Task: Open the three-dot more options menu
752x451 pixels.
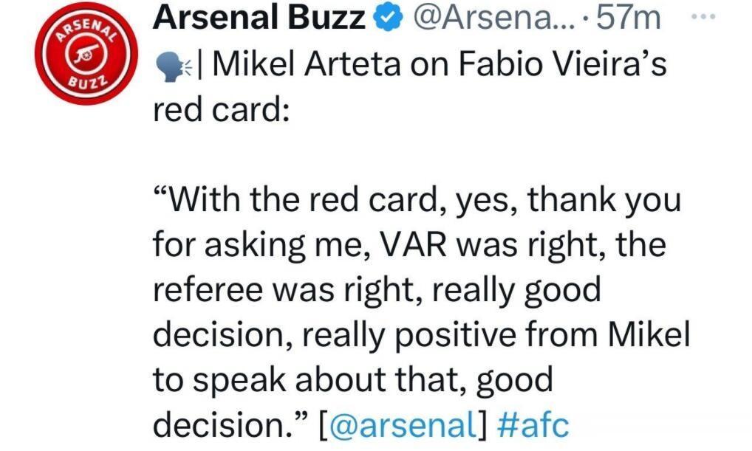Action: (x=703, y=17)
